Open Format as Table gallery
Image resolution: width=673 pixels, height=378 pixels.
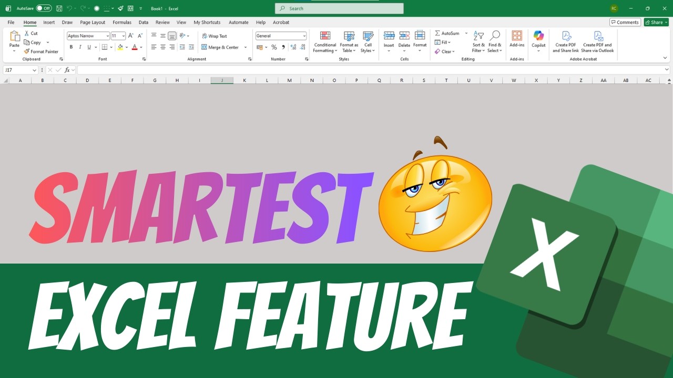click(x=349, y=42)
